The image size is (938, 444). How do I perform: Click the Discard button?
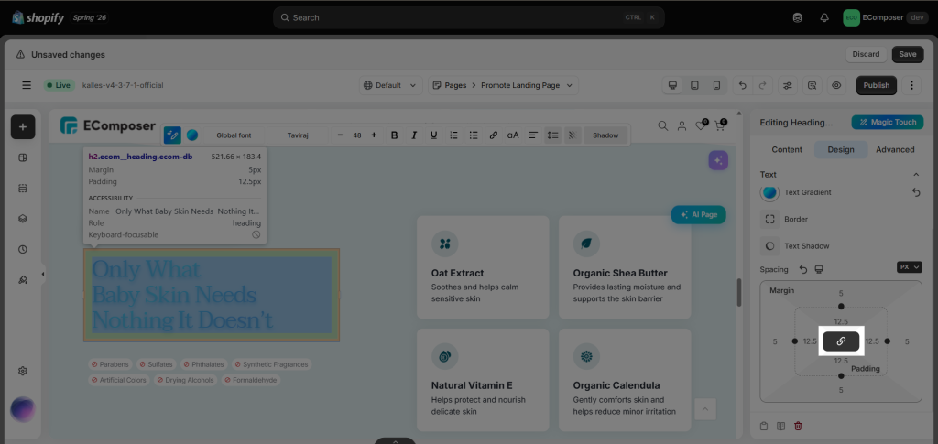pos(867,54)
